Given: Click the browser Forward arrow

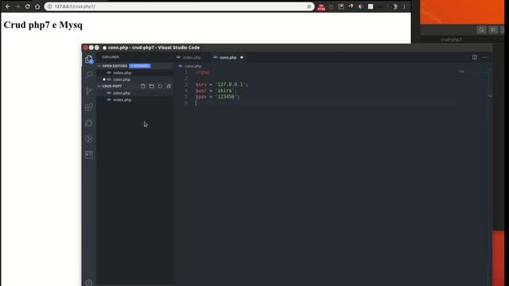Looking at the screenshot, I should pos(17,6).
